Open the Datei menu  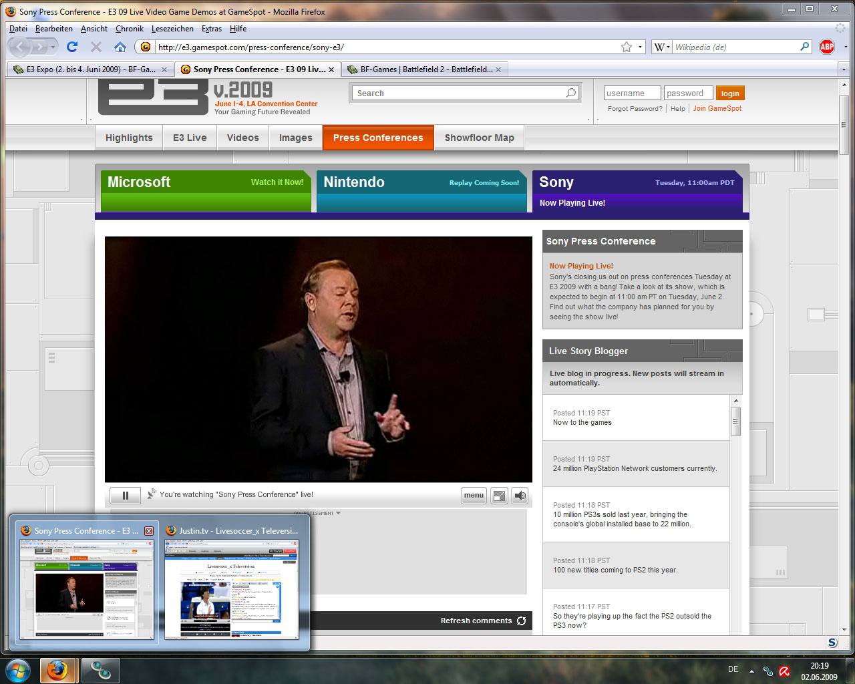18,29
